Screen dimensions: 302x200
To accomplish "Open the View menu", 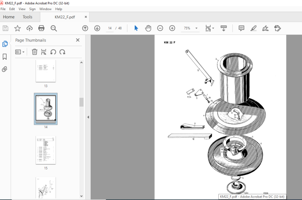I will [22, 9].
